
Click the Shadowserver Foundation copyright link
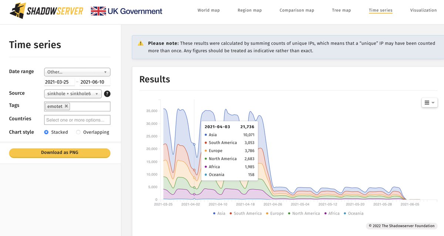tap(401, 226)
